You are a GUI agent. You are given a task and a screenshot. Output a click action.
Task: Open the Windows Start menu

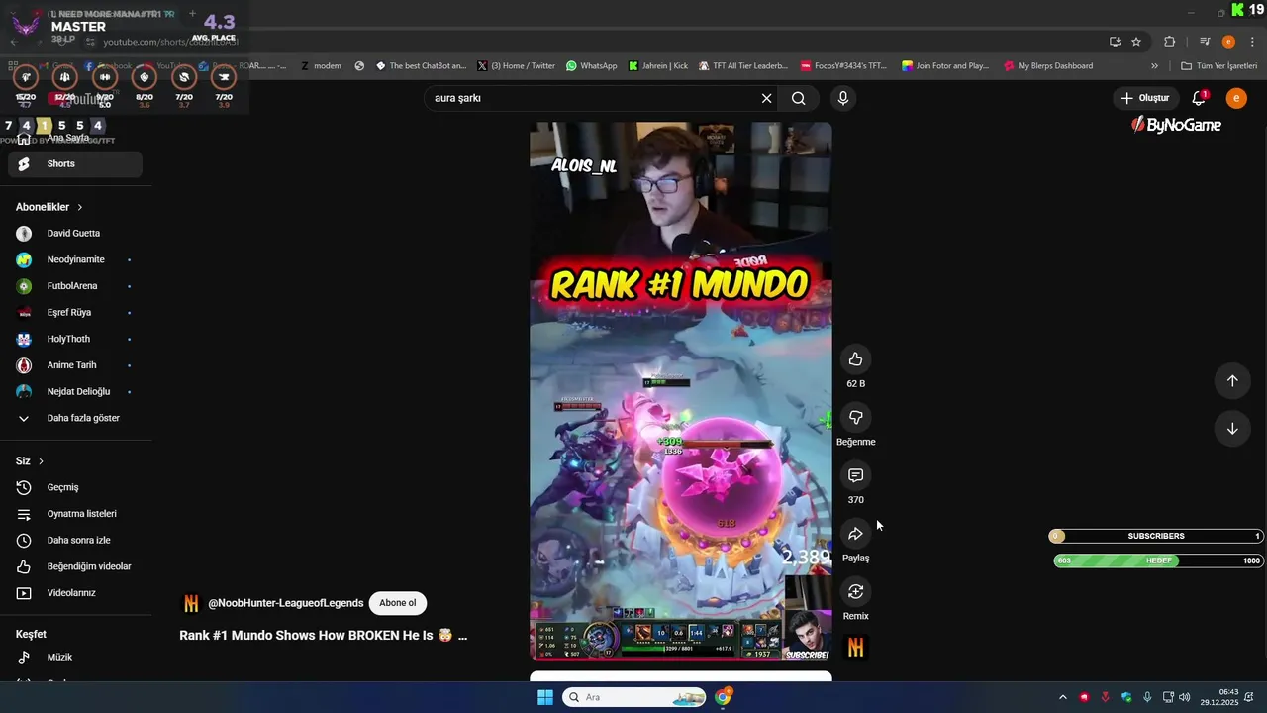coord(544,697)
